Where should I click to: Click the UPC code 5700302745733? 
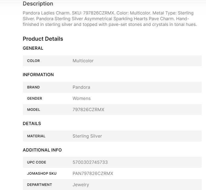(x=90, y=162)
